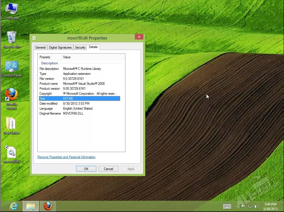284x212 pixels.
Task: Select the Mozilla Firefox desktop shortcut
Action: pyautogui.click(x=12, y=99)
